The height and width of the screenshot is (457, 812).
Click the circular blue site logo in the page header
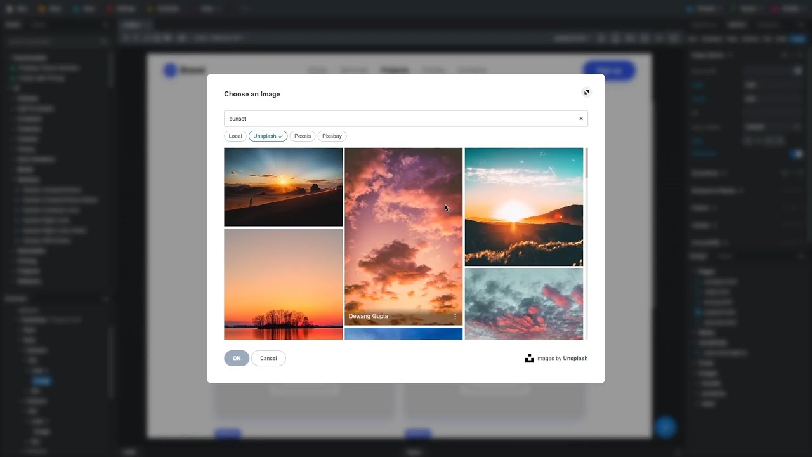[169, 70]
